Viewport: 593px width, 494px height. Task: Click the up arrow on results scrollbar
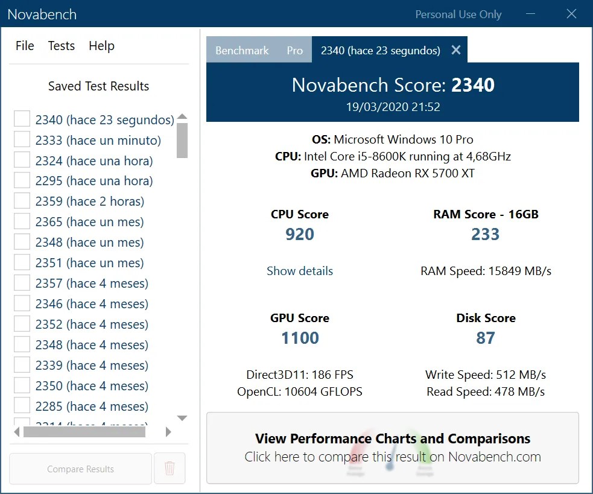(x=182, y=118)
